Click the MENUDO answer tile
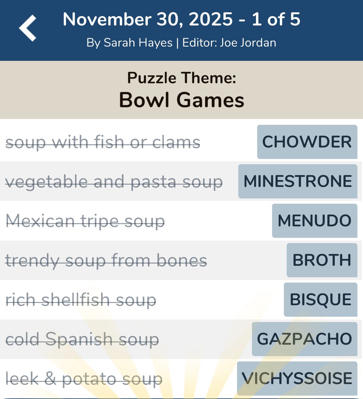Image resolution: width=363 pixels, height=399 pixels. tap(314, 221)
